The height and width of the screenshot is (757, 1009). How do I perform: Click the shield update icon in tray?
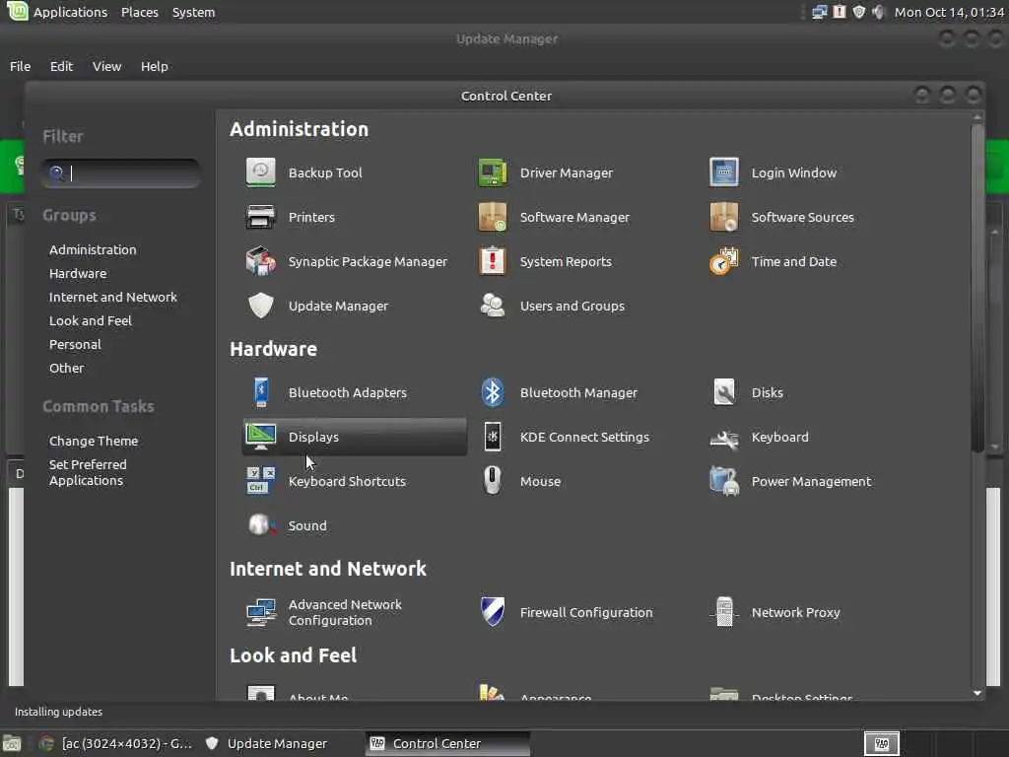click(859, 12)
